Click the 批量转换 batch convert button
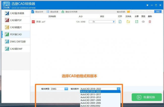This screenshot has width=164, height=107. click(147, 97)
